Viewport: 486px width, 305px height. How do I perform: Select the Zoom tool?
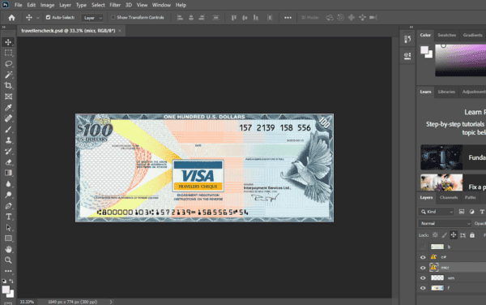pyautogui.click(x=8, y=260)
